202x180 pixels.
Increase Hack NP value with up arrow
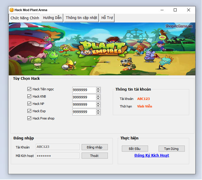[98, 103]
